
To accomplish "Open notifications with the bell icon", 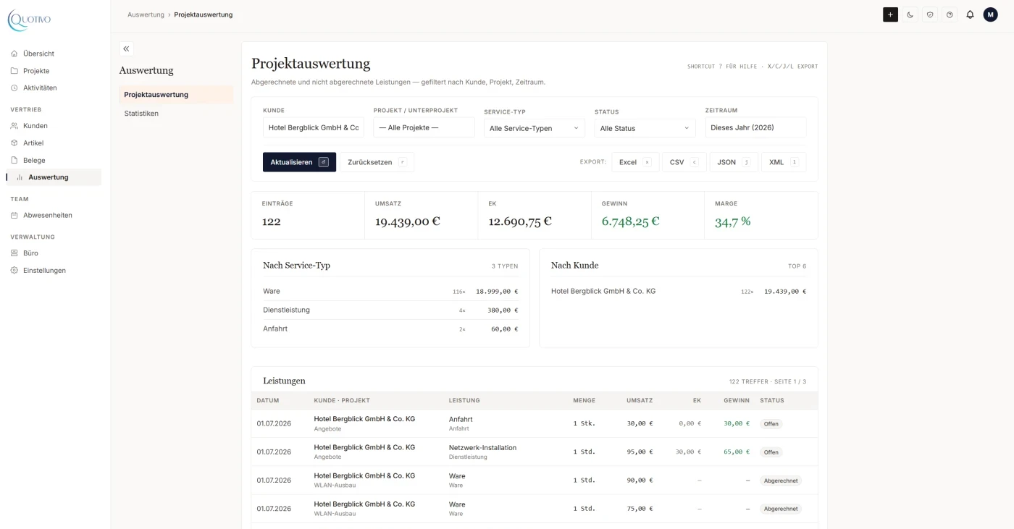I will tap(970, 14).
